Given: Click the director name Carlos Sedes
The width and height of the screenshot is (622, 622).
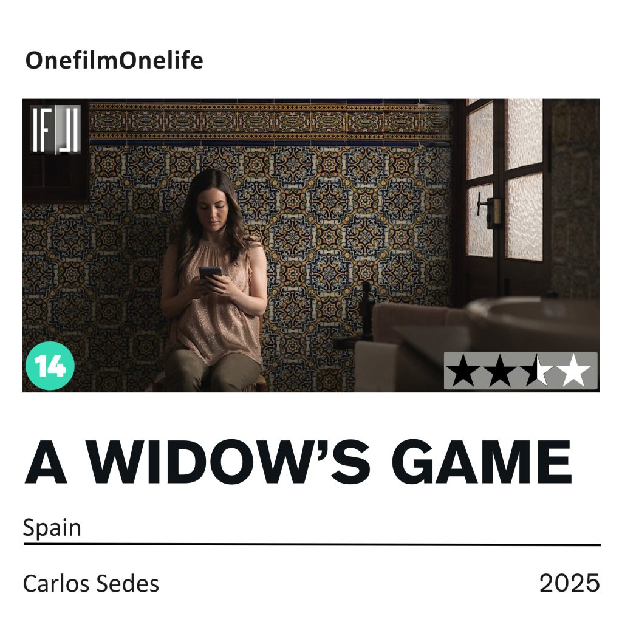Looking at the screenshot, I should [91, 584].
